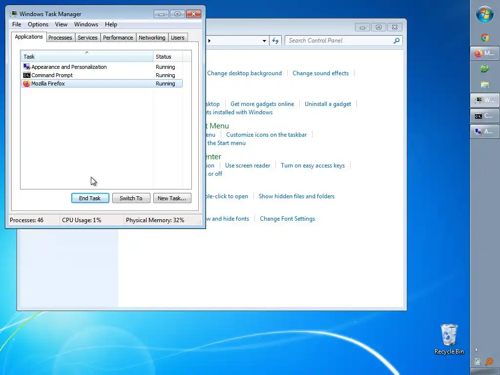
Task: Open Uninstall a gadget link
Action: (328, 104)
